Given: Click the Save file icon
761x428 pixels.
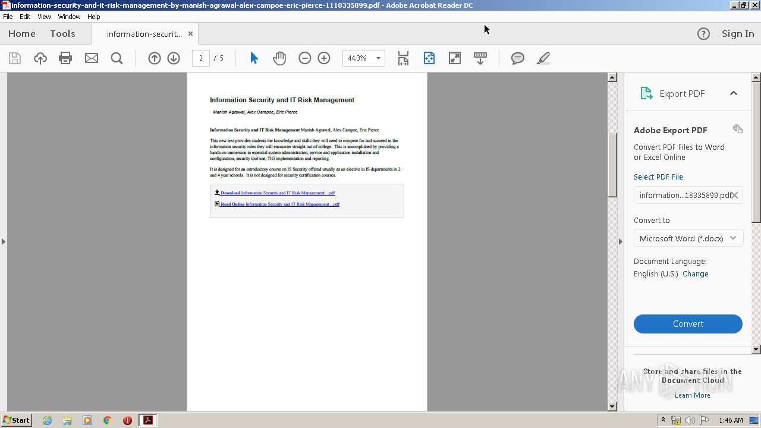Looking at the screenshot, I should pyautogui.click(x=15, y=58).
